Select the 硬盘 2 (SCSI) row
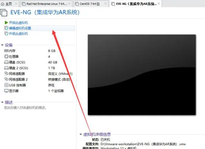This screenshot has height=149, width=205. [39, 68]
